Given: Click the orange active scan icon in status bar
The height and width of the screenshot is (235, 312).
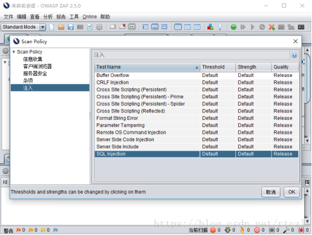Looking at the screenshot, I should click(213, 230).
